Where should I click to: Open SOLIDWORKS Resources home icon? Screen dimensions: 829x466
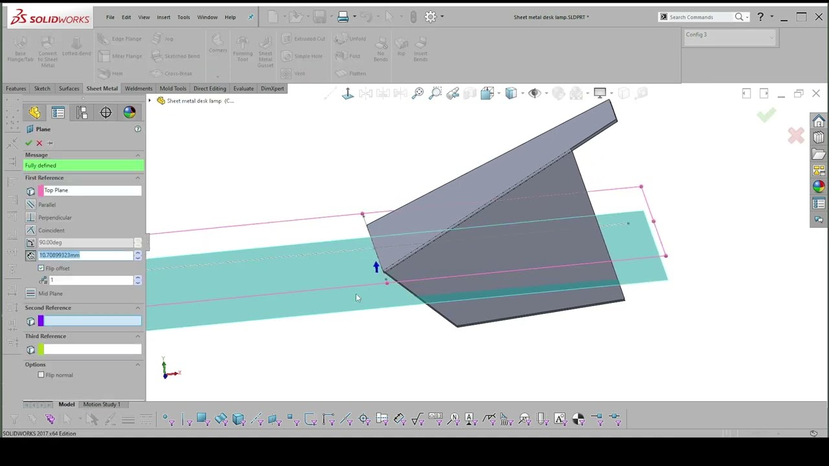[819, 121]
